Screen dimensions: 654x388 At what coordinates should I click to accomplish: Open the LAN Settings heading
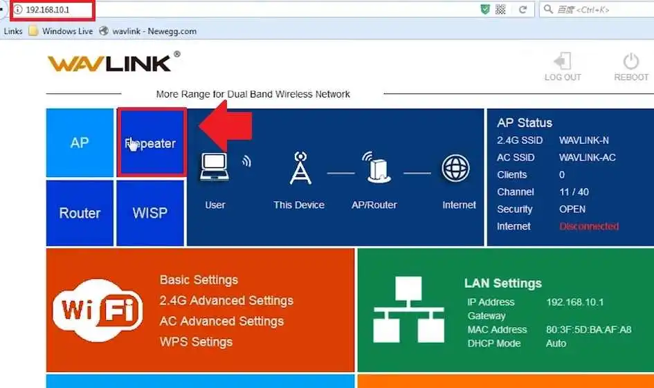coord(503,284)
